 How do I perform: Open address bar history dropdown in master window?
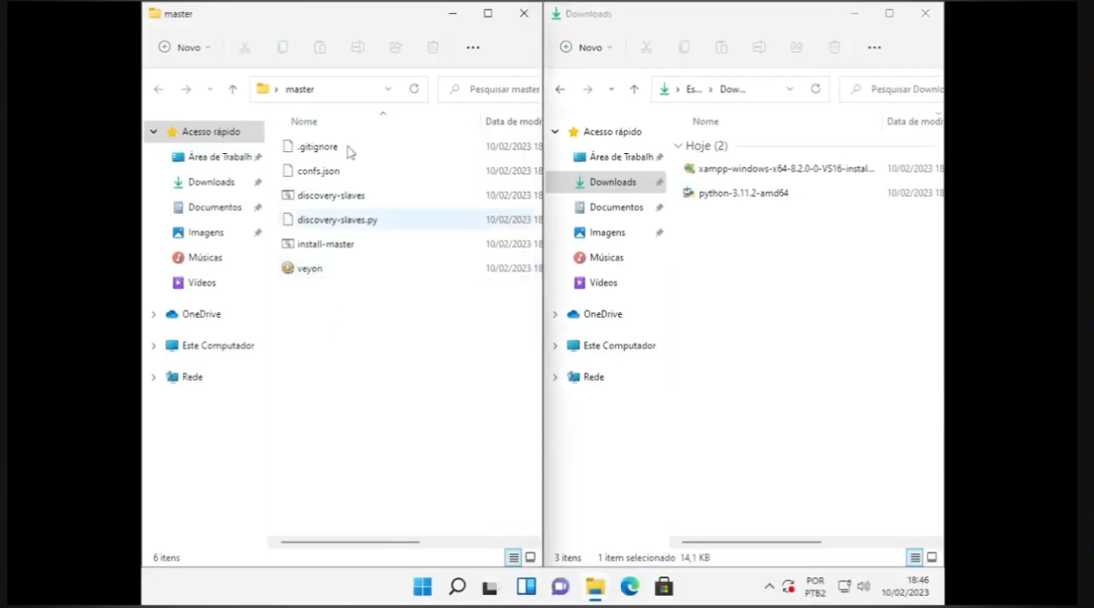388,89
